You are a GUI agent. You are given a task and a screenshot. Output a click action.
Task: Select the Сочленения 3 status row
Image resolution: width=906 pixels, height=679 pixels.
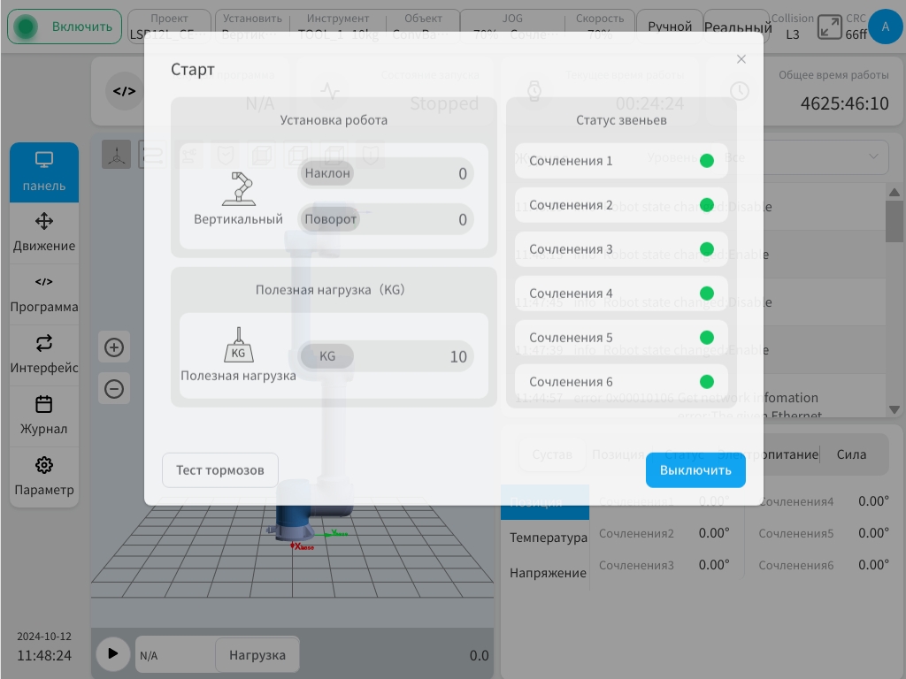621,248
